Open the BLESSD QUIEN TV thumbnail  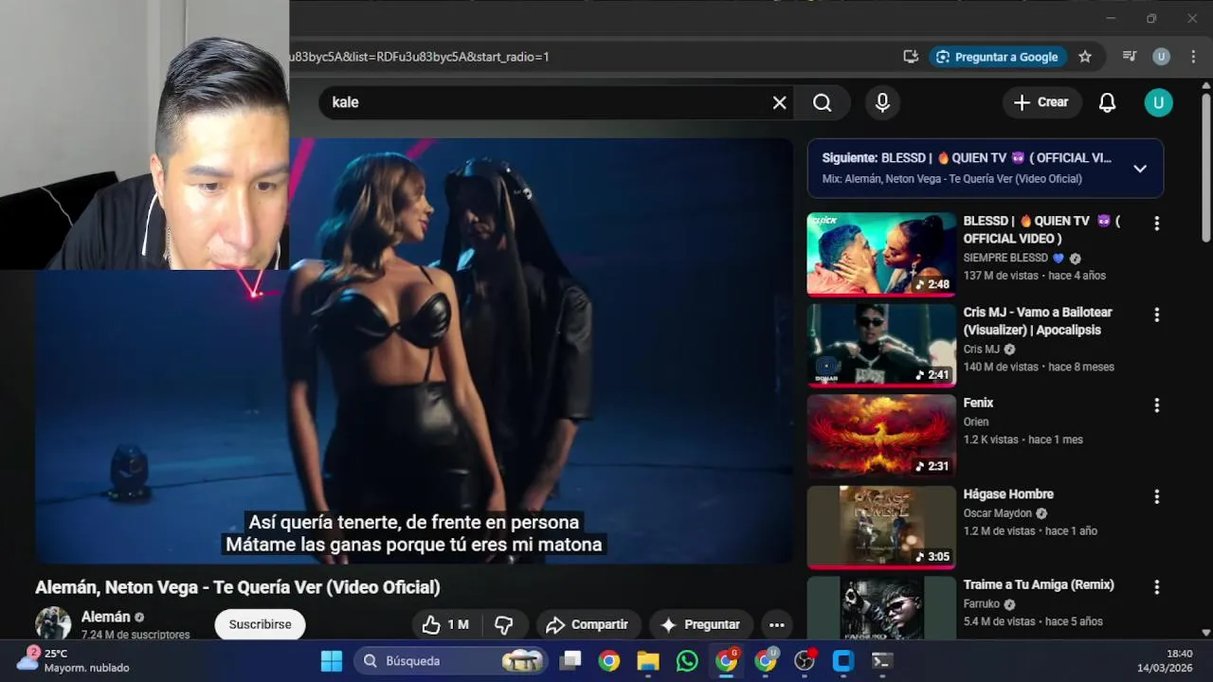[x=881, y=254]
